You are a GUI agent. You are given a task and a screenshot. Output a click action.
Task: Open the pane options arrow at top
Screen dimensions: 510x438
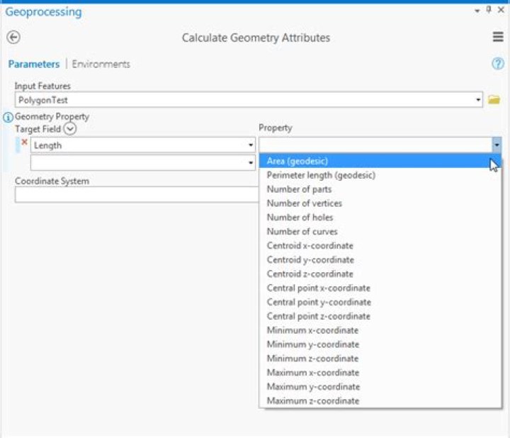477,10
